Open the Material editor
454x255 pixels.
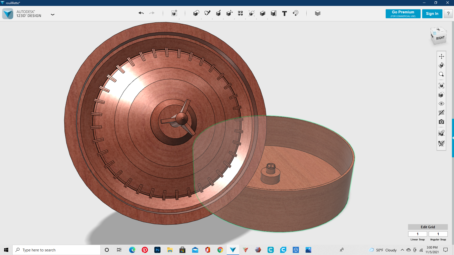click(x=318, y=13)
